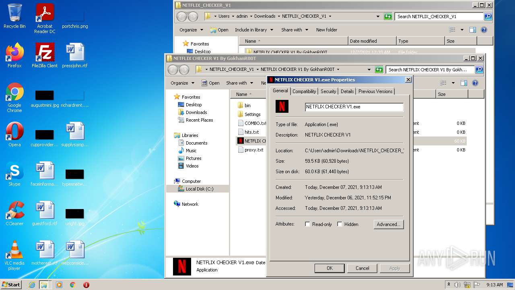Viewport: 515px width, 290px height.
Task: Open Action Center flag in tray
Action: (x=477, y=285)
